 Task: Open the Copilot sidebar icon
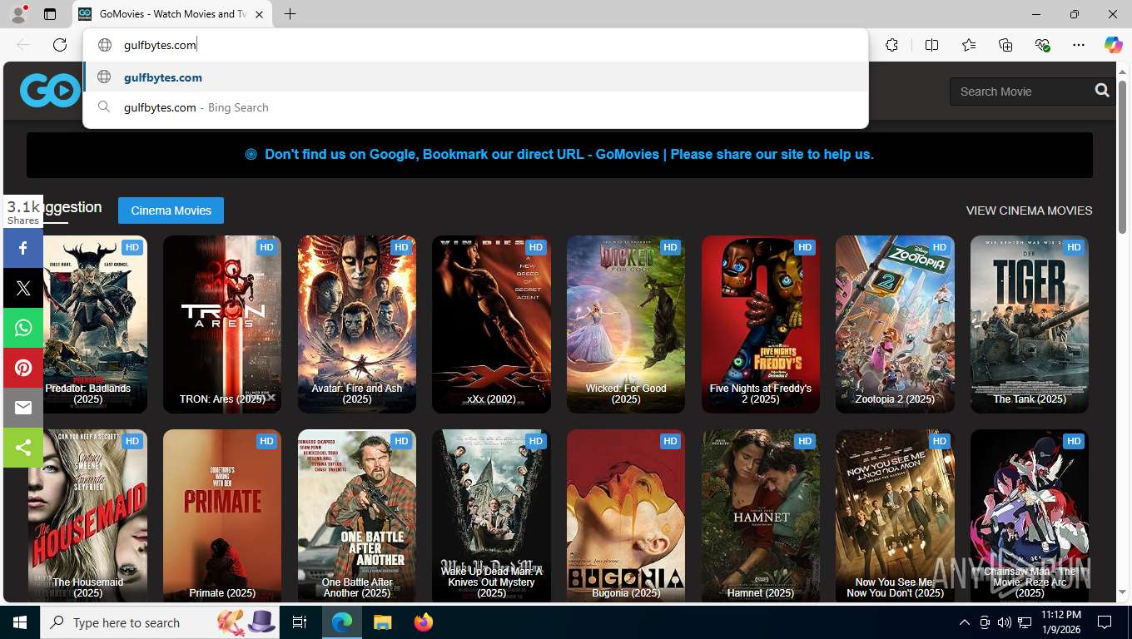pos(1114,45)
